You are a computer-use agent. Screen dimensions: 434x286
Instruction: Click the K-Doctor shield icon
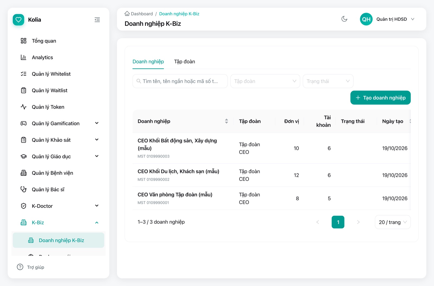(x=24, y=206)
